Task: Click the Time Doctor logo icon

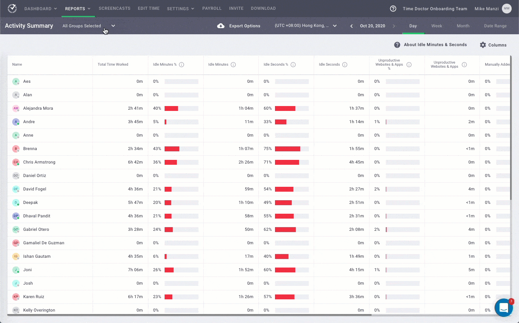Action: pos(12,9)
